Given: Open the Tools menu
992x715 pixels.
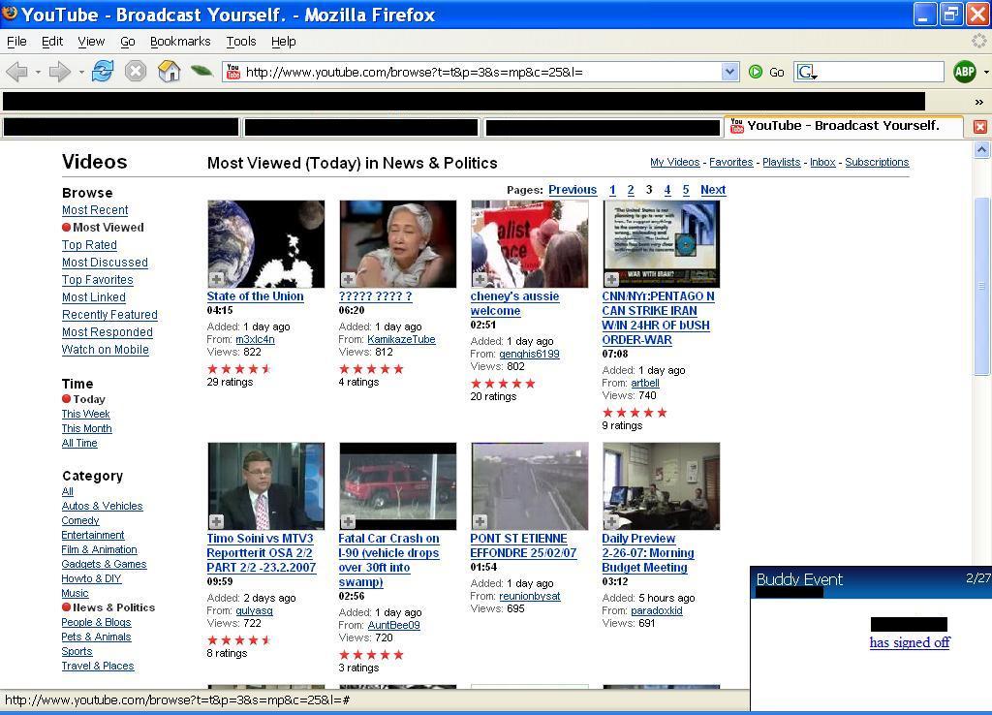Looking at the screenshot, I should click(x=241, y=41).
